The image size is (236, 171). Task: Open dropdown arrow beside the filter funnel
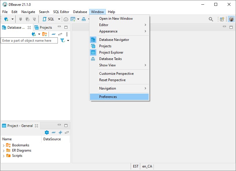tap(68, 40)
